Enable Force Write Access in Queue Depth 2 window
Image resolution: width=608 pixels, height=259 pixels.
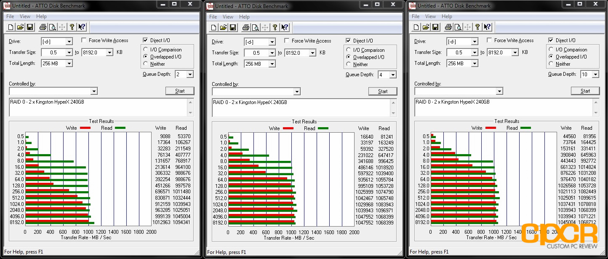[84, 40]
